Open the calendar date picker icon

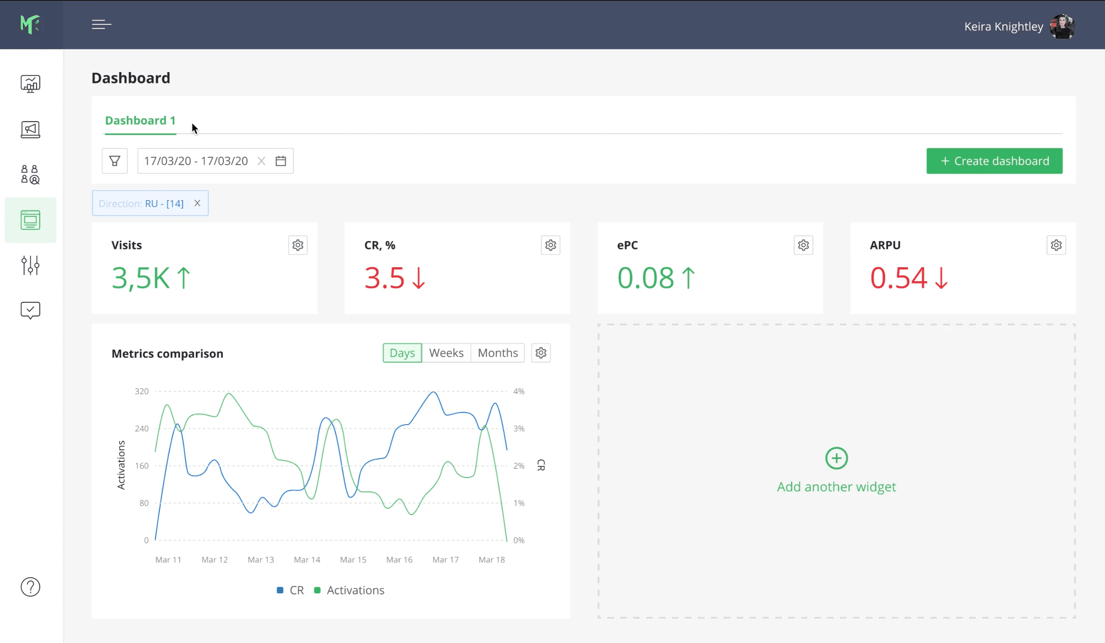pos(280,161)
